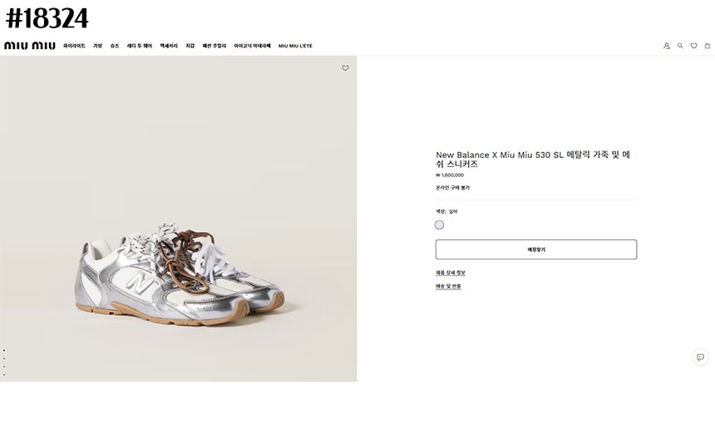Open the 액세서리 menu

click(169, 46)
